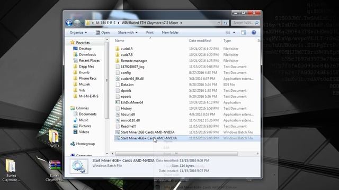
Task: Select the History file icon
Action: click(x=118, y=108)
